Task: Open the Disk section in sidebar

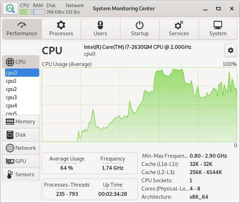Action: point(21,135)
